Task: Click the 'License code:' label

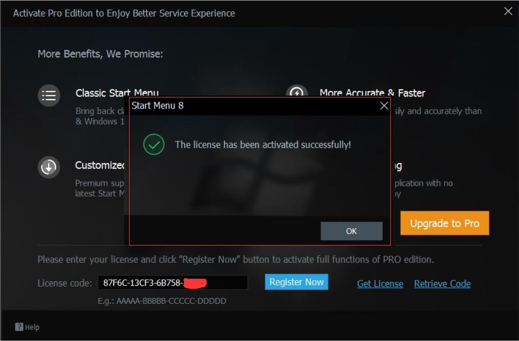Action: coord(65,283)
